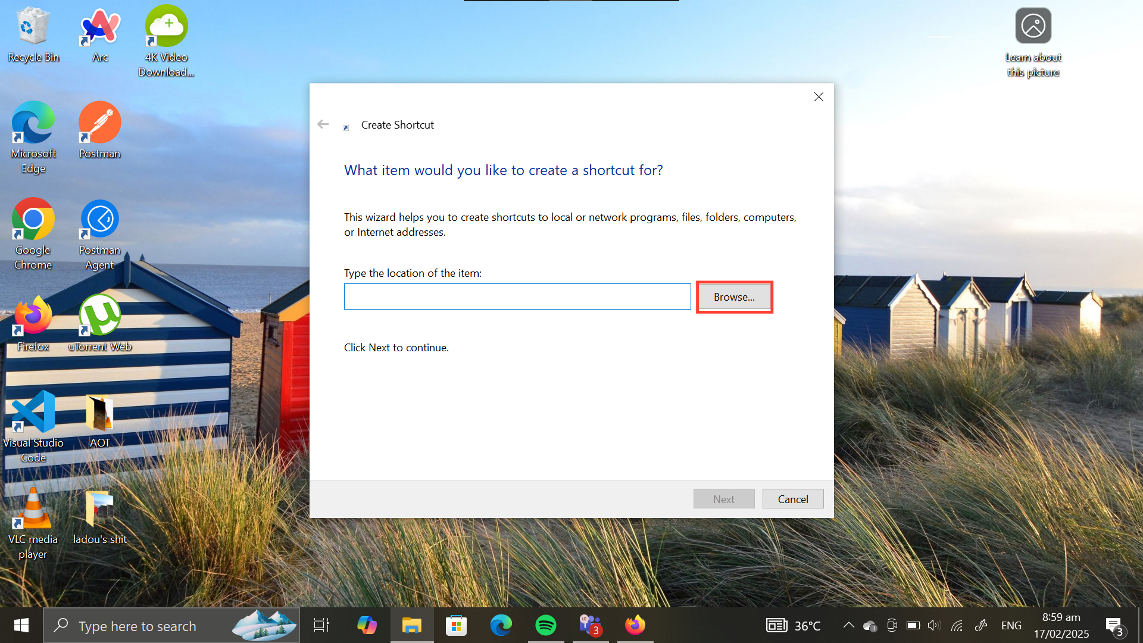Open Spotify from the taskbar
The image size is (1143, 643).
coord(545,625)
